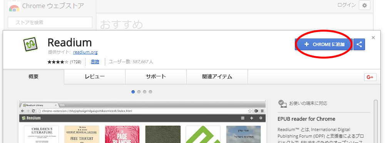Click the dark green book cover

click(x=163, y=135)
